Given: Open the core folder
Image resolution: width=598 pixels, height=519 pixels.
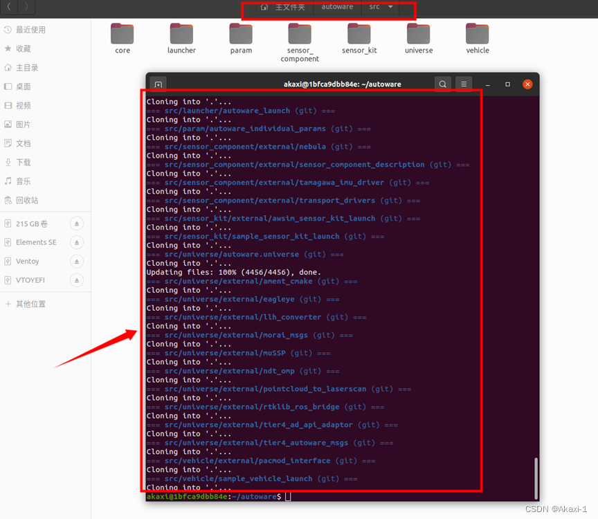Looking at the screenshot, I should [123, 38].
